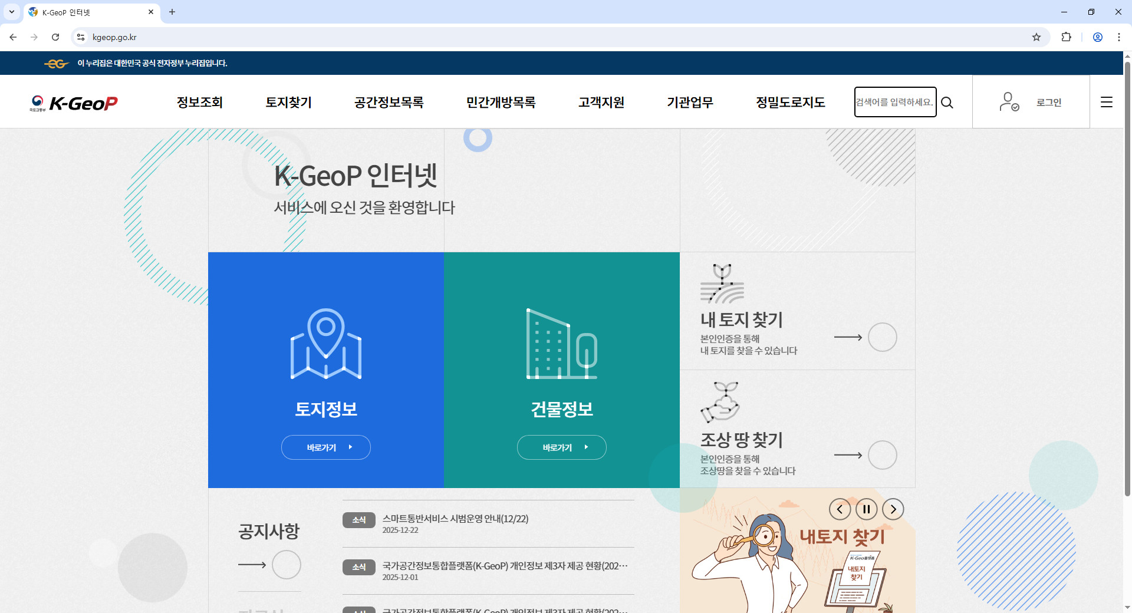Click the 조상 땅 찾기 arrow icon

(x=847, y=455)
